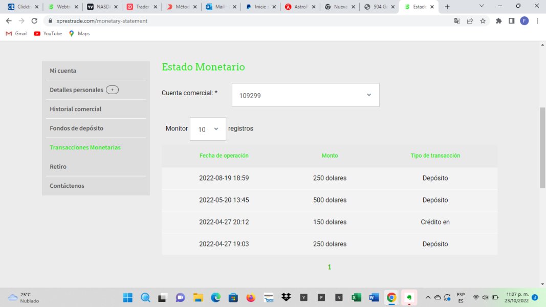Launch Firefox from taskbar
The height and width of the screenshot is (307, 546).
tap(251, 298)
